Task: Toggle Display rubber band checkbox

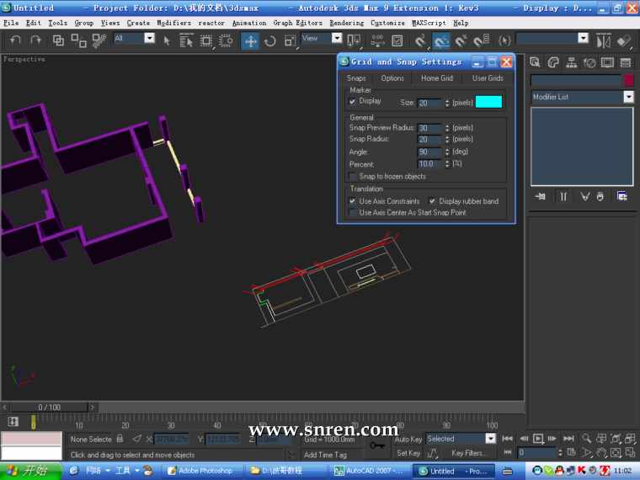Action: [x=433, y=201]
